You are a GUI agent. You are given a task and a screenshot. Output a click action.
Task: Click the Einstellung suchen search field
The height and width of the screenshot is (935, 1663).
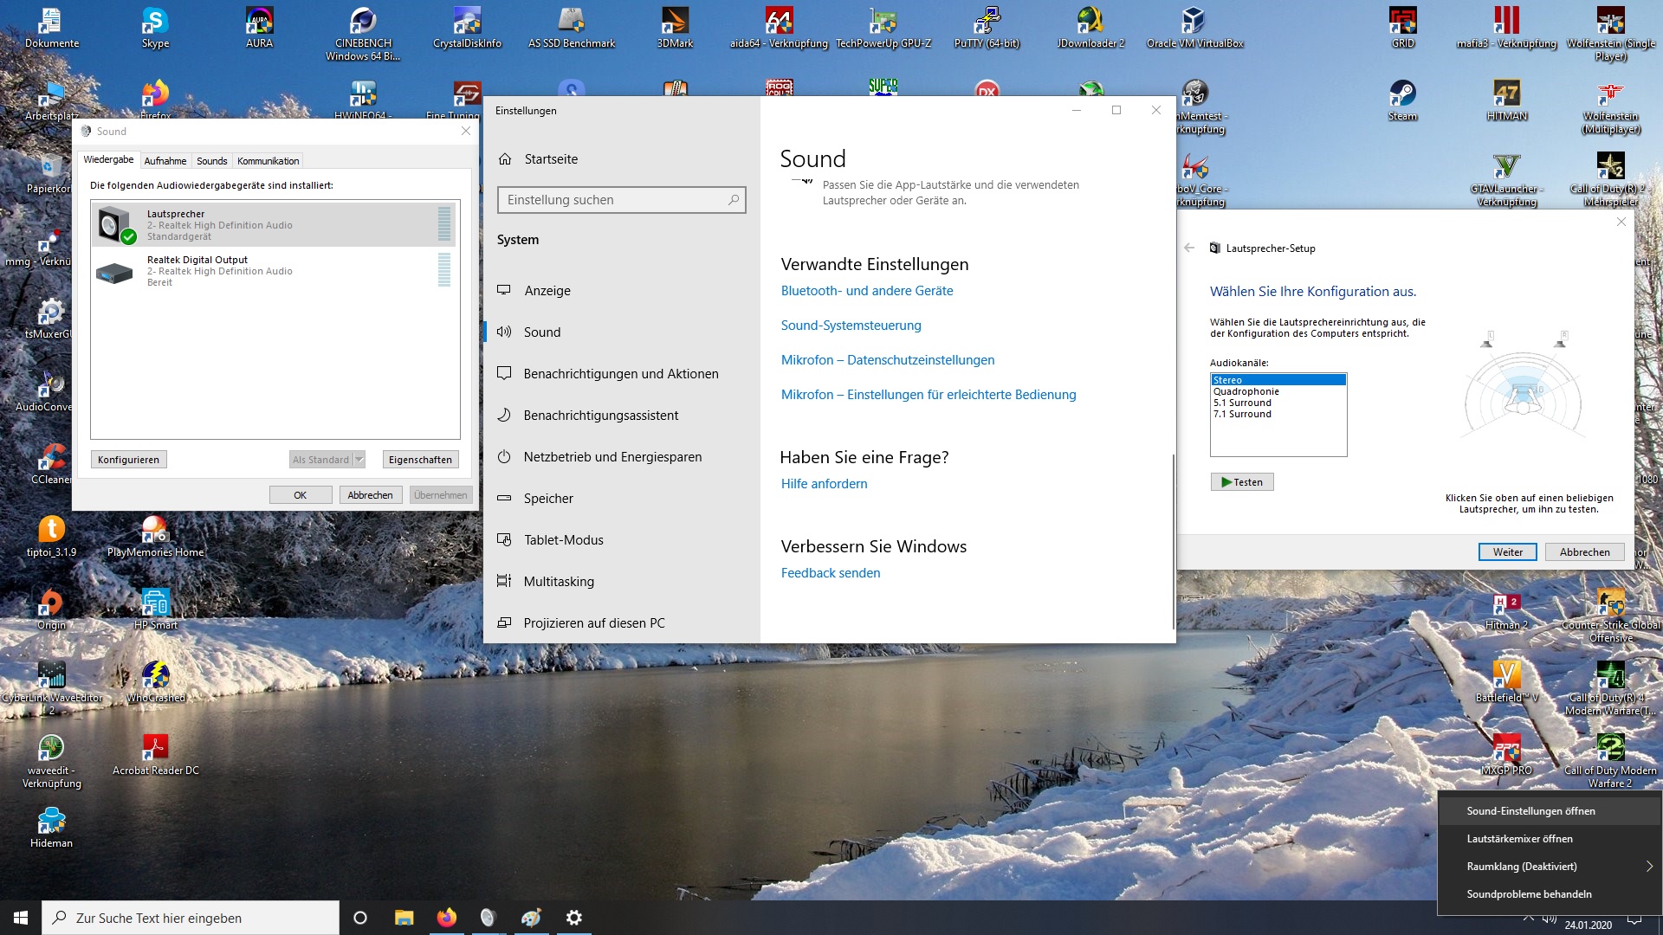click(615, 200)
